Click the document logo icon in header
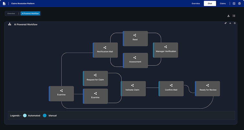Screen dimensions: 244x130 4,4
